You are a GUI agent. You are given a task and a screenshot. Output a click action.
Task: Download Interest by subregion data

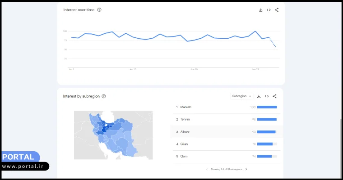[x=259, y=96]
